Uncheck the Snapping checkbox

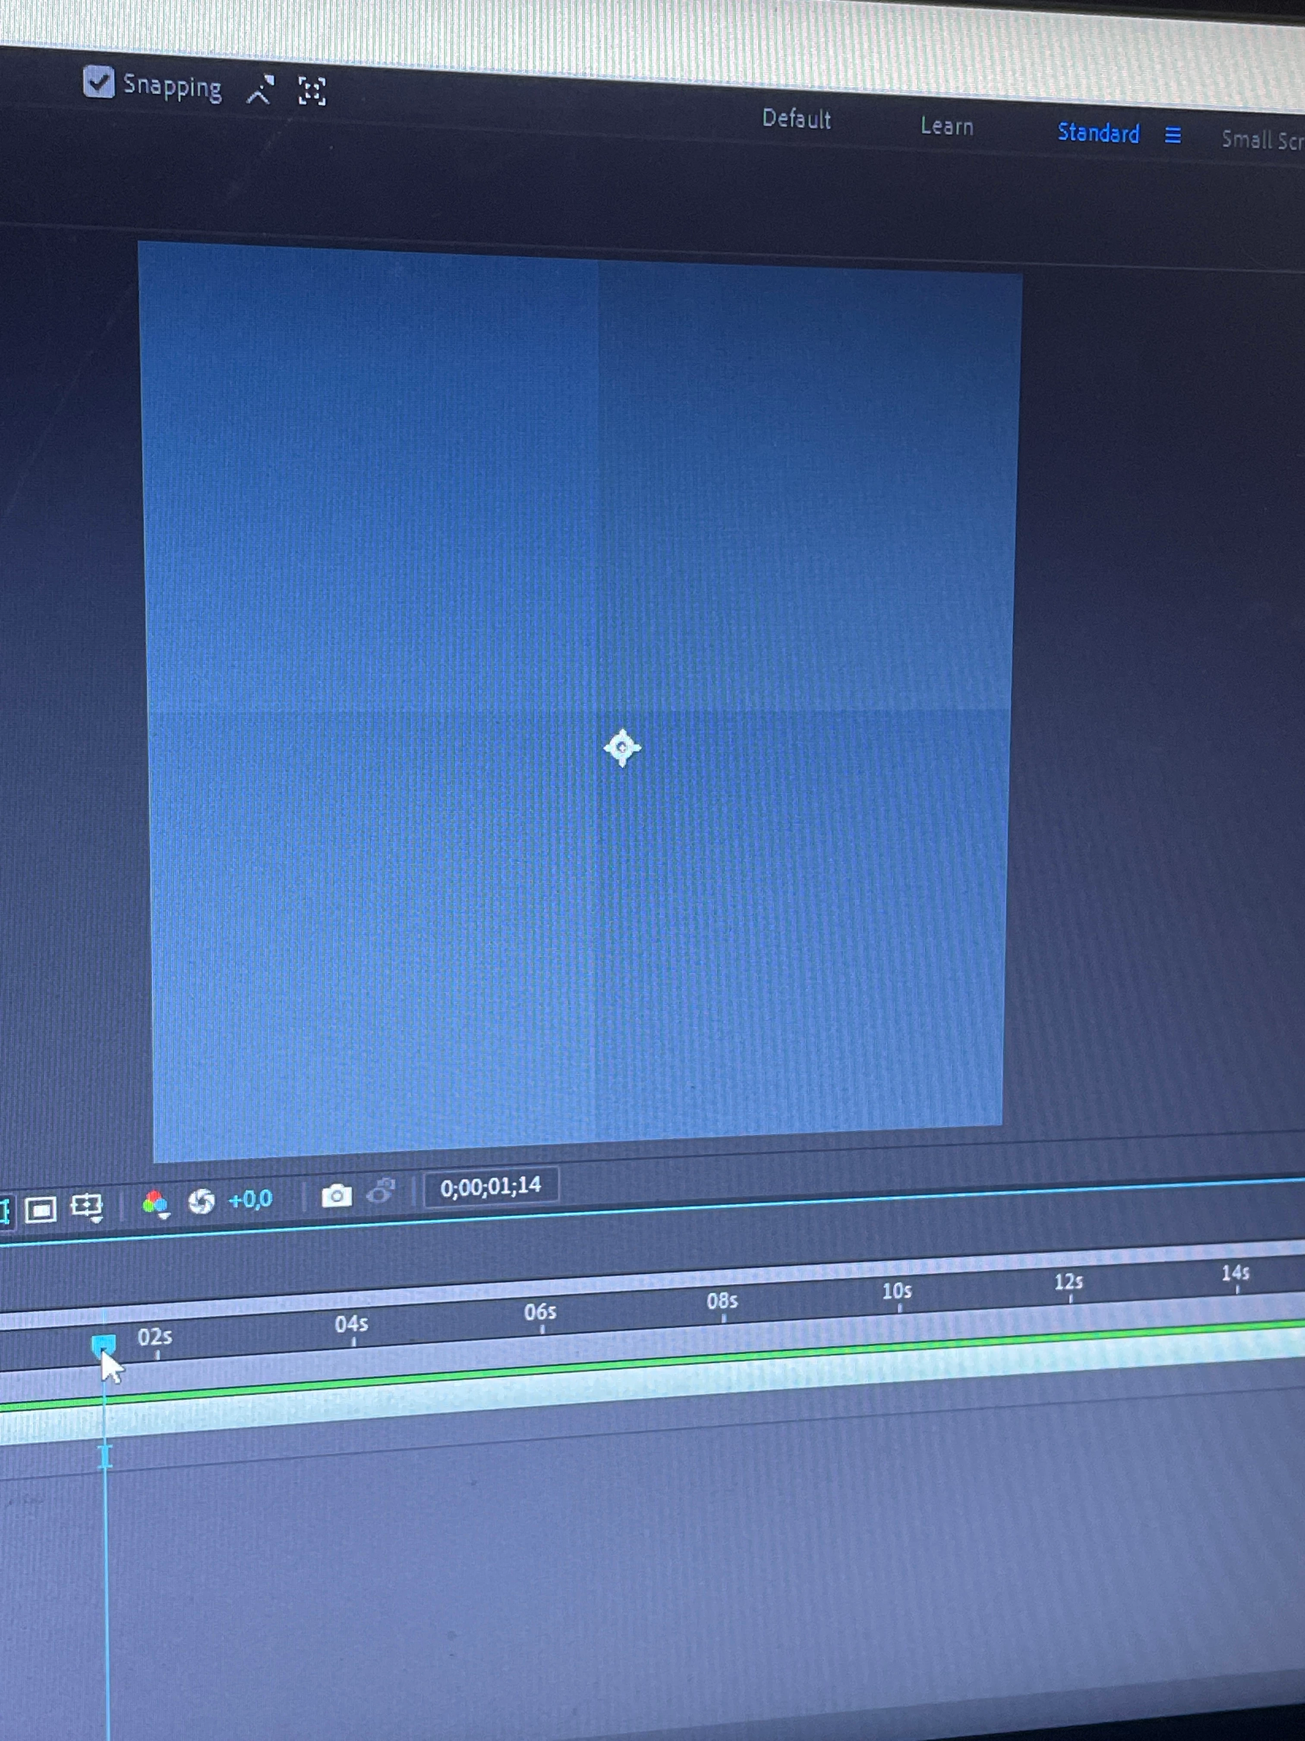(x=98, y=82)
